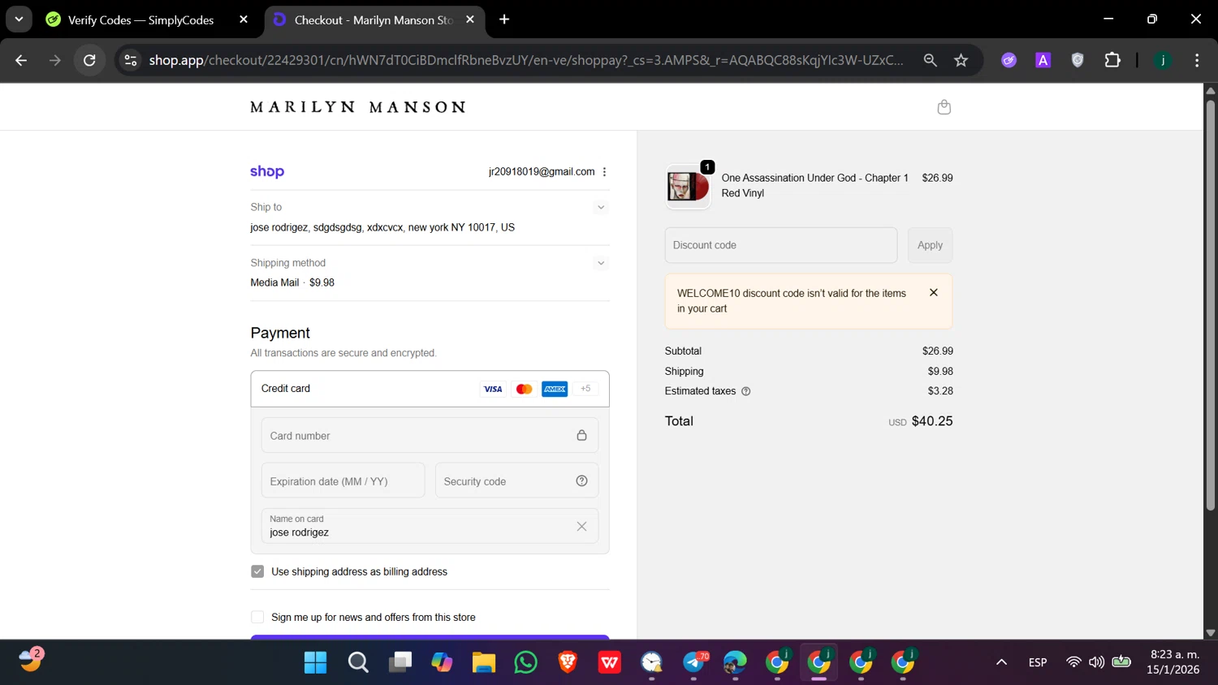Switch to Verify Codes SimplyCodes tab
This screenshot has width=1218, height=685.
pyautogui.click(x=140, y=19)
